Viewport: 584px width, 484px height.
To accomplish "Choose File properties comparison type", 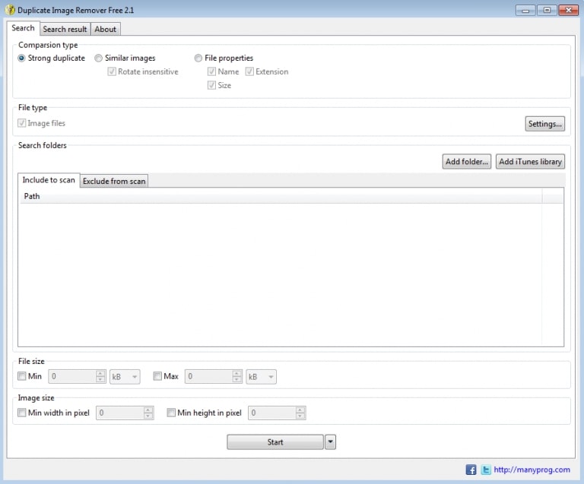I will 198,59.
